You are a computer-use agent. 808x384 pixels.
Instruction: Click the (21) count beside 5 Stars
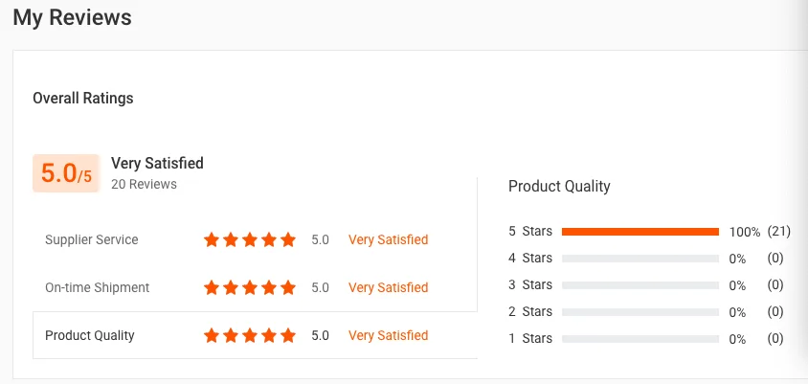pos(778,232)
